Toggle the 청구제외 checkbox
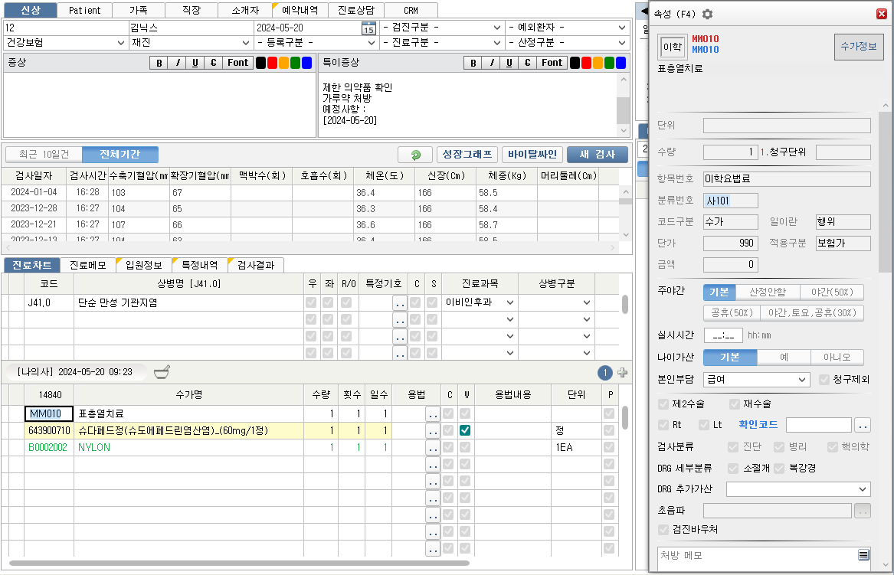This screenshot has width=894, height=575. 824,379
